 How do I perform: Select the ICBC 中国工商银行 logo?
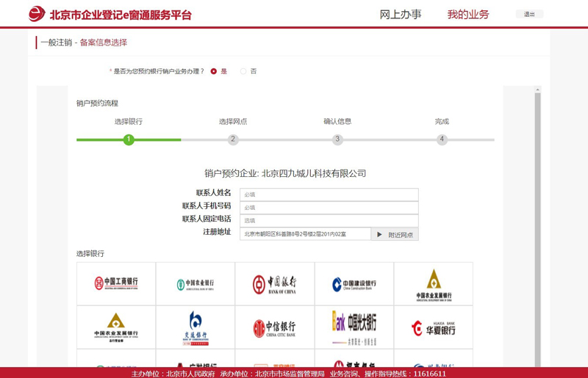[116, 283]
